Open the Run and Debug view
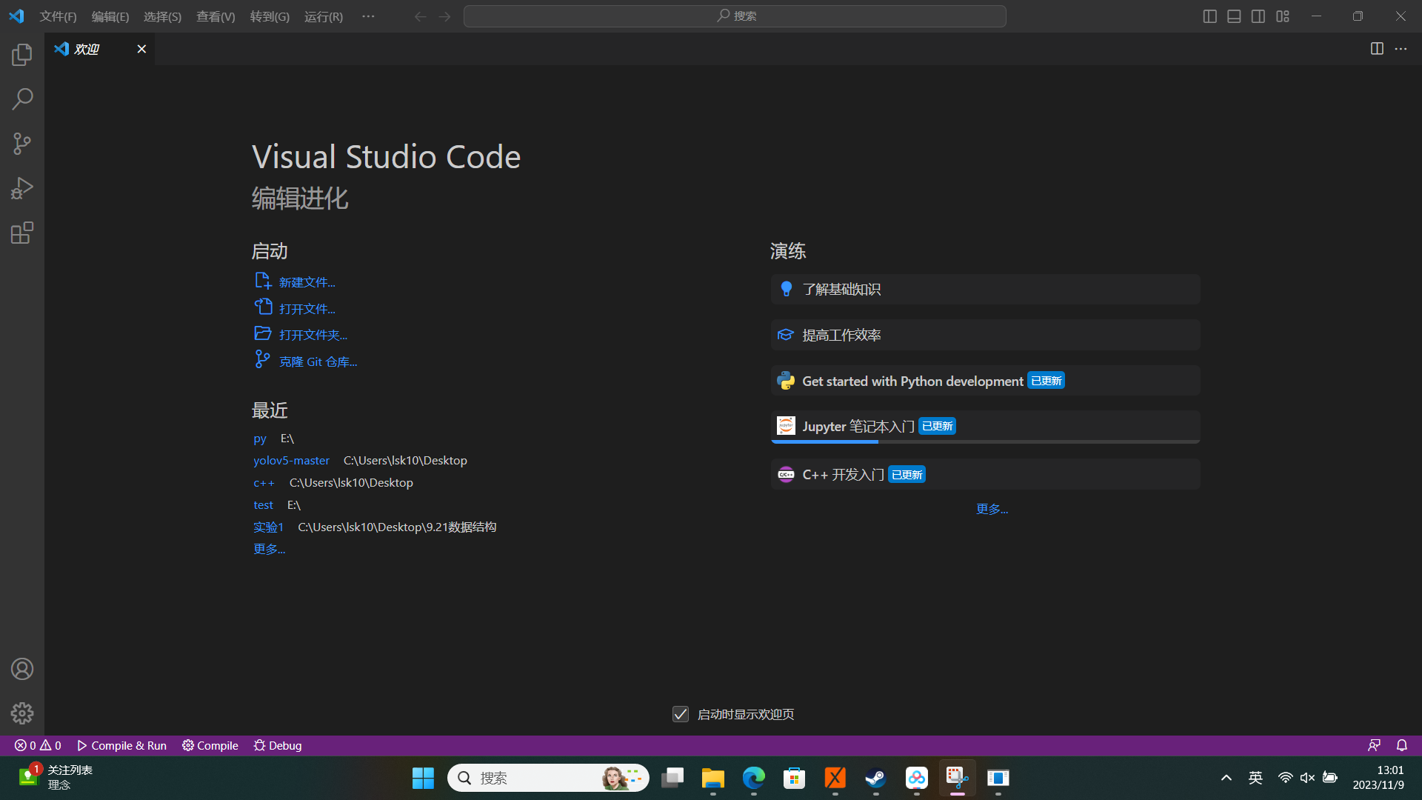 [x=22, y=188]
